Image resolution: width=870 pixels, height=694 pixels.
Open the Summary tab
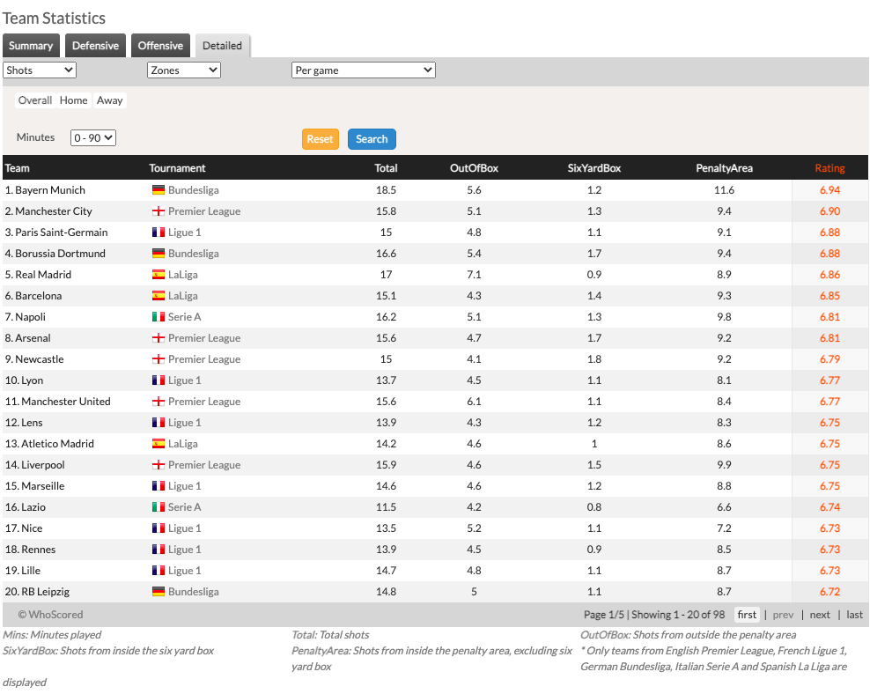tap(31, 46)
